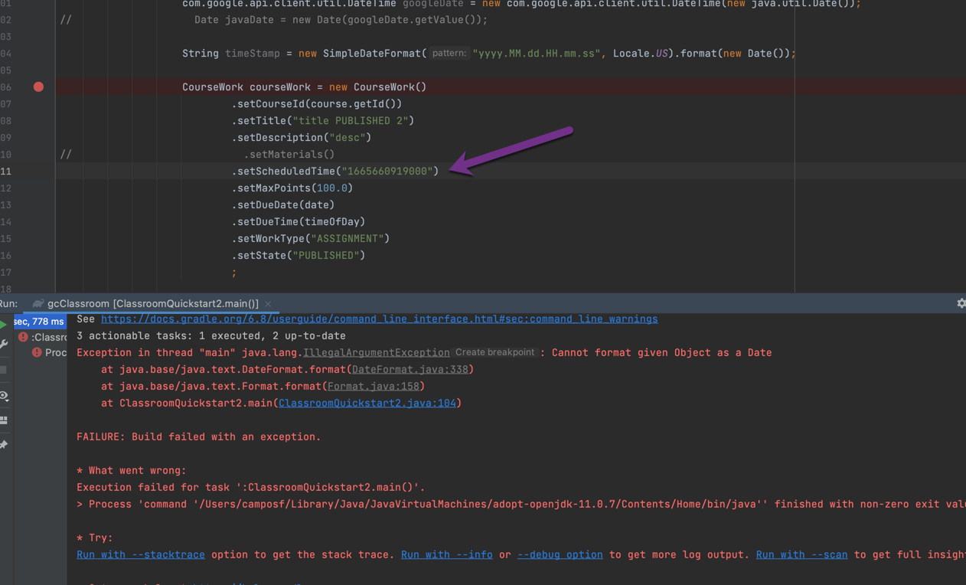Open the ClassroomQuickstart2.java:104 stack link
The height and width of the screenshot is (585, 966).
tap(367, 404)
